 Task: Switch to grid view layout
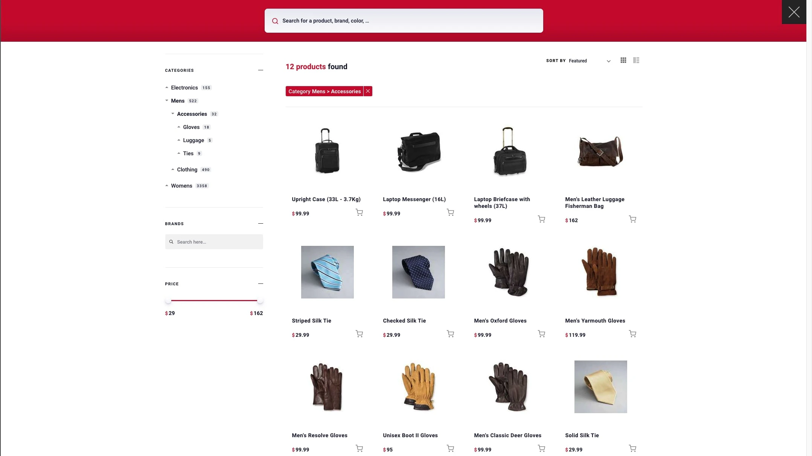pyautogui.click(x=623, y=60)
